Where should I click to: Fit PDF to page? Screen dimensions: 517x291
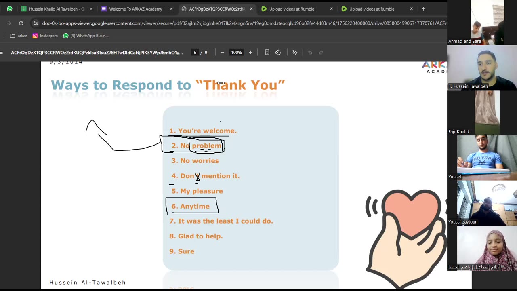[267, 52]
